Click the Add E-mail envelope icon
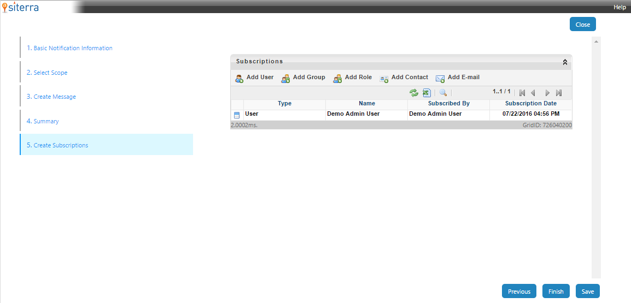The height and width of the screenshot is (303, 631). click(x=440, y=78)
